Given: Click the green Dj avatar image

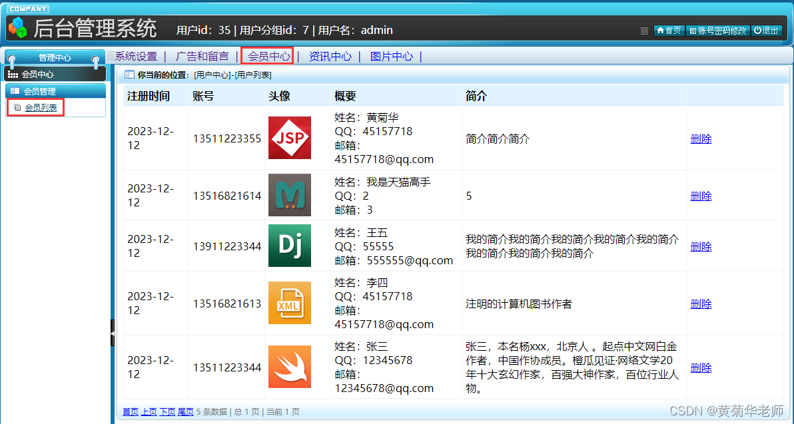Looking at the screenshot, I should pos(290,246).
